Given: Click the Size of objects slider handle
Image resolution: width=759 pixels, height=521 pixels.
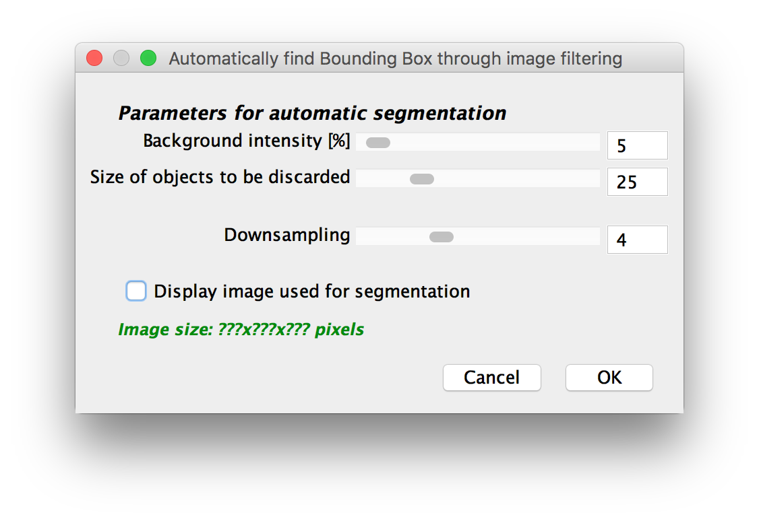Looking at the screenshot, I should [421, 179].
